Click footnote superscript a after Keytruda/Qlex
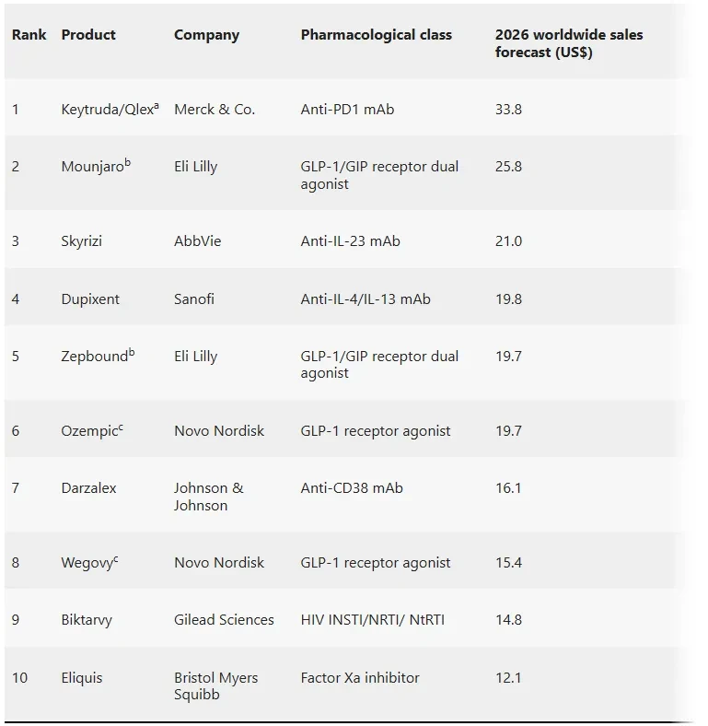The image size is (708, 726). (156, 106)
